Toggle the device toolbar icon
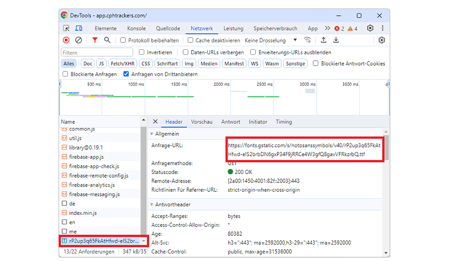 tap(78, 28)
